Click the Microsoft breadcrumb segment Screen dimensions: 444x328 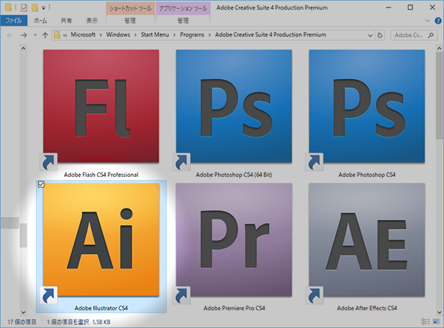[x=83, y=35]
